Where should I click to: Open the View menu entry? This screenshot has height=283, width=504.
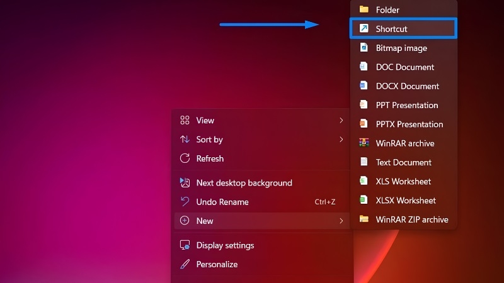pyautogui.click(x=261, y=120)
